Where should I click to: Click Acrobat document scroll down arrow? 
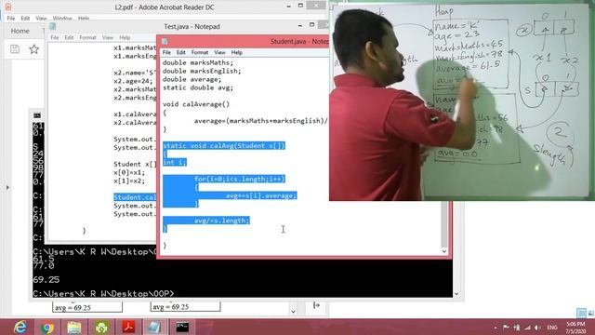coord(293,312)
